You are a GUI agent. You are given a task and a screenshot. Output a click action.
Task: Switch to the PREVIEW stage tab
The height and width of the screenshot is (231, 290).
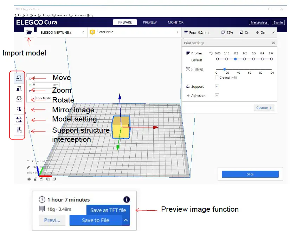point(150,22)
